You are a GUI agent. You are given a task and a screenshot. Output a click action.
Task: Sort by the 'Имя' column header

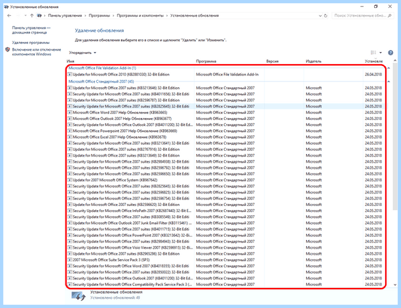click(x=70, y=61)
